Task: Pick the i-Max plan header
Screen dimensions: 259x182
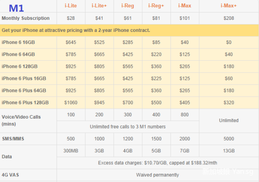Action: pyautogui.click(x=185, y=6)
